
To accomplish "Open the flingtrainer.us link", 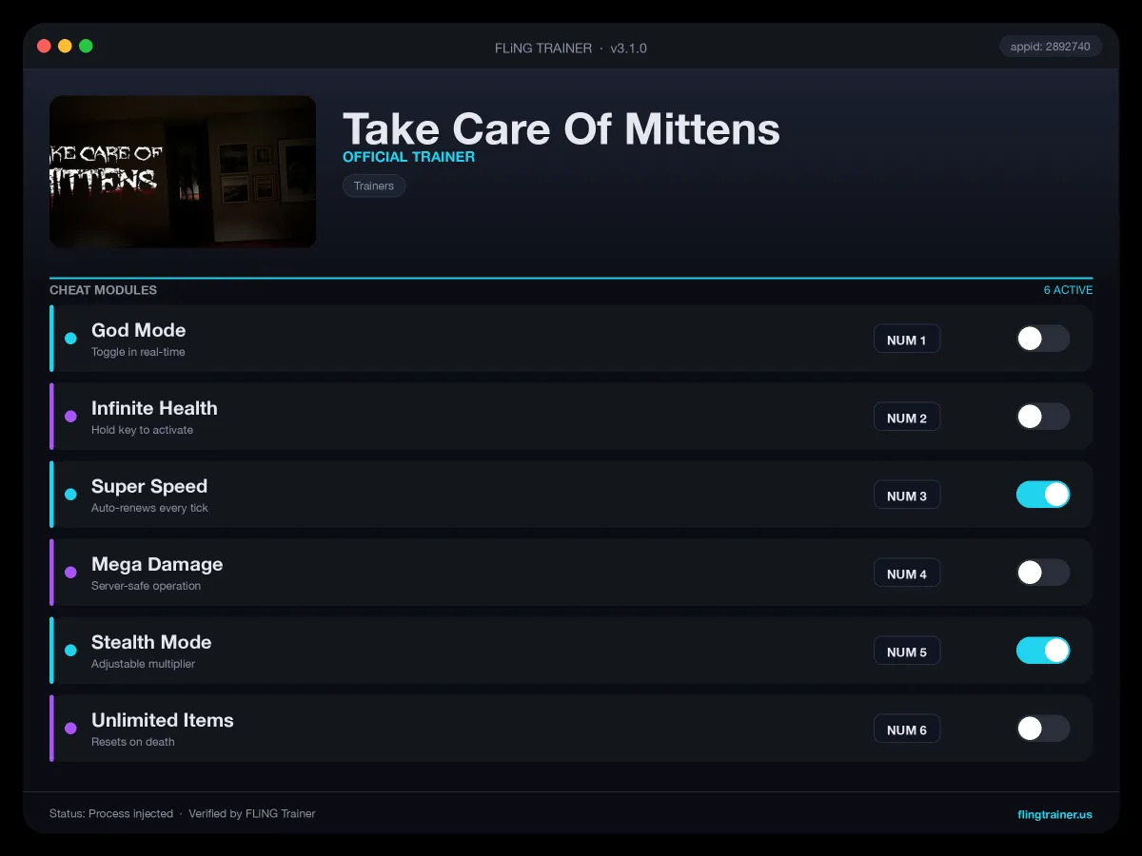I will coord(1054,814).
